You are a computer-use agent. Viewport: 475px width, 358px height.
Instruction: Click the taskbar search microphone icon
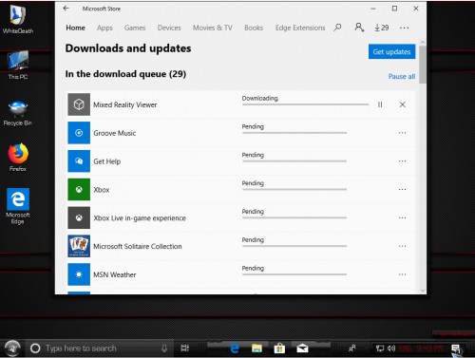click(164, 349)
